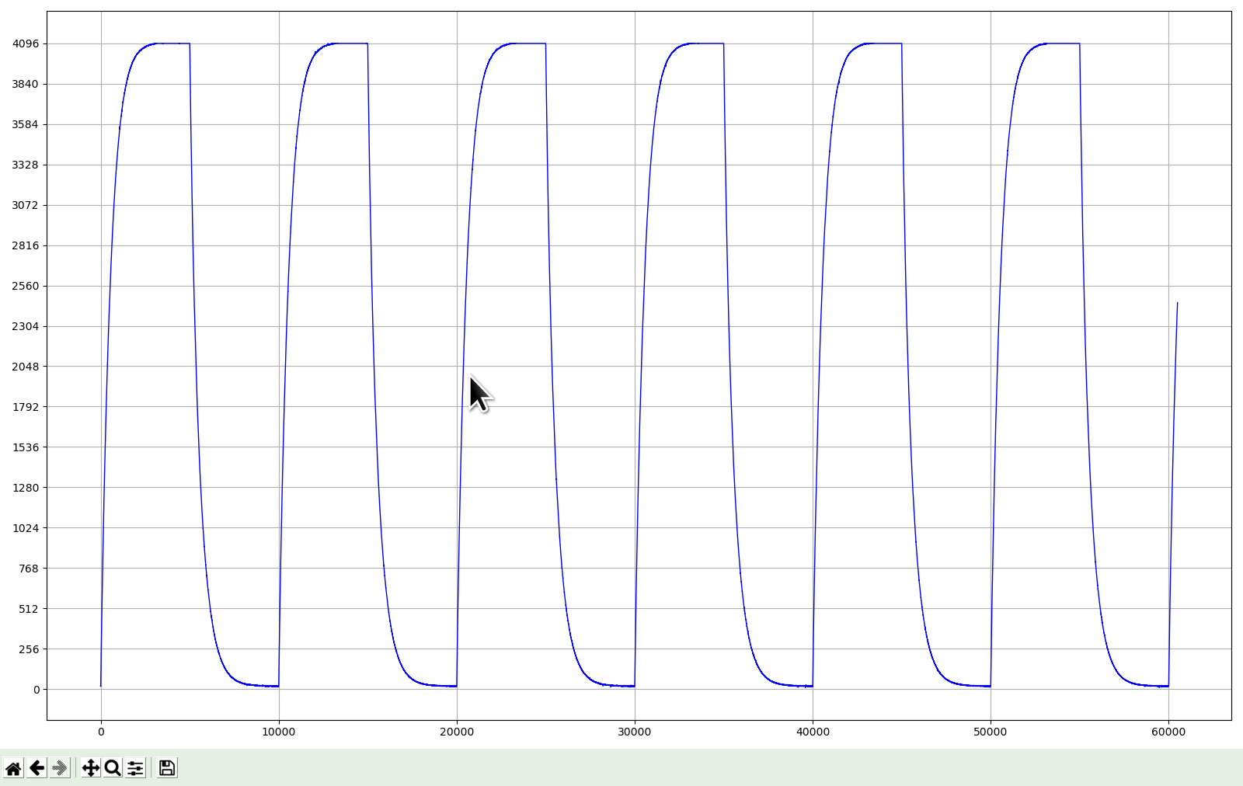1243x786 pixels.
Task: Click the y-axis label 4096
Action: coord(25,44)
